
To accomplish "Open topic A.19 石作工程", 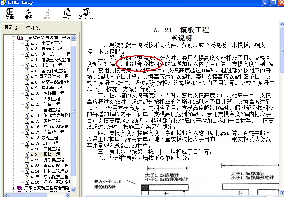I will pos(44,143).
